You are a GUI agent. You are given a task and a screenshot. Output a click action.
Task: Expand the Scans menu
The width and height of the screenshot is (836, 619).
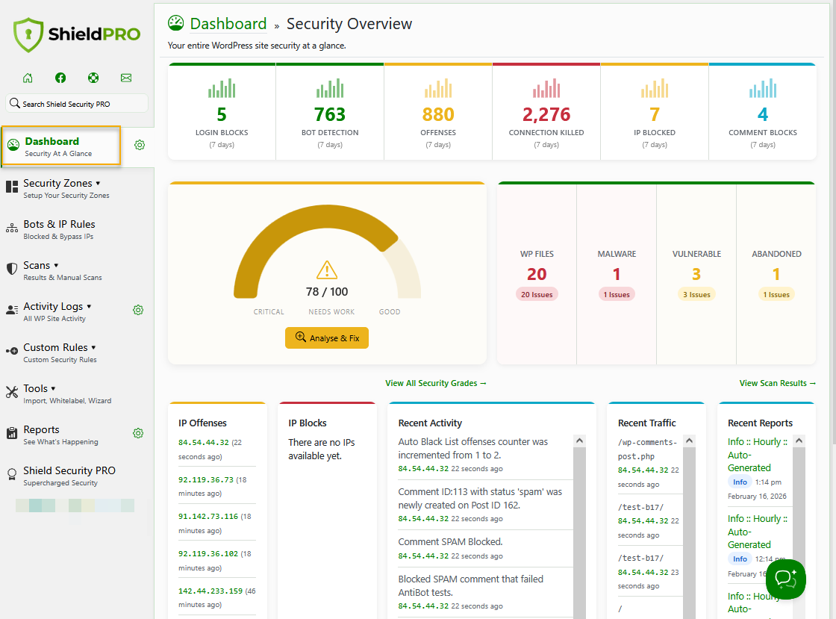[56, 266]
